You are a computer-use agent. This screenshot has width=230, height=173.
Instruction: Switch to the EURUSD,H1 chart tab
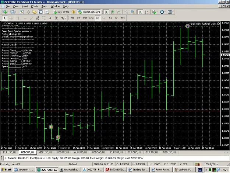(x=10, y=152)
